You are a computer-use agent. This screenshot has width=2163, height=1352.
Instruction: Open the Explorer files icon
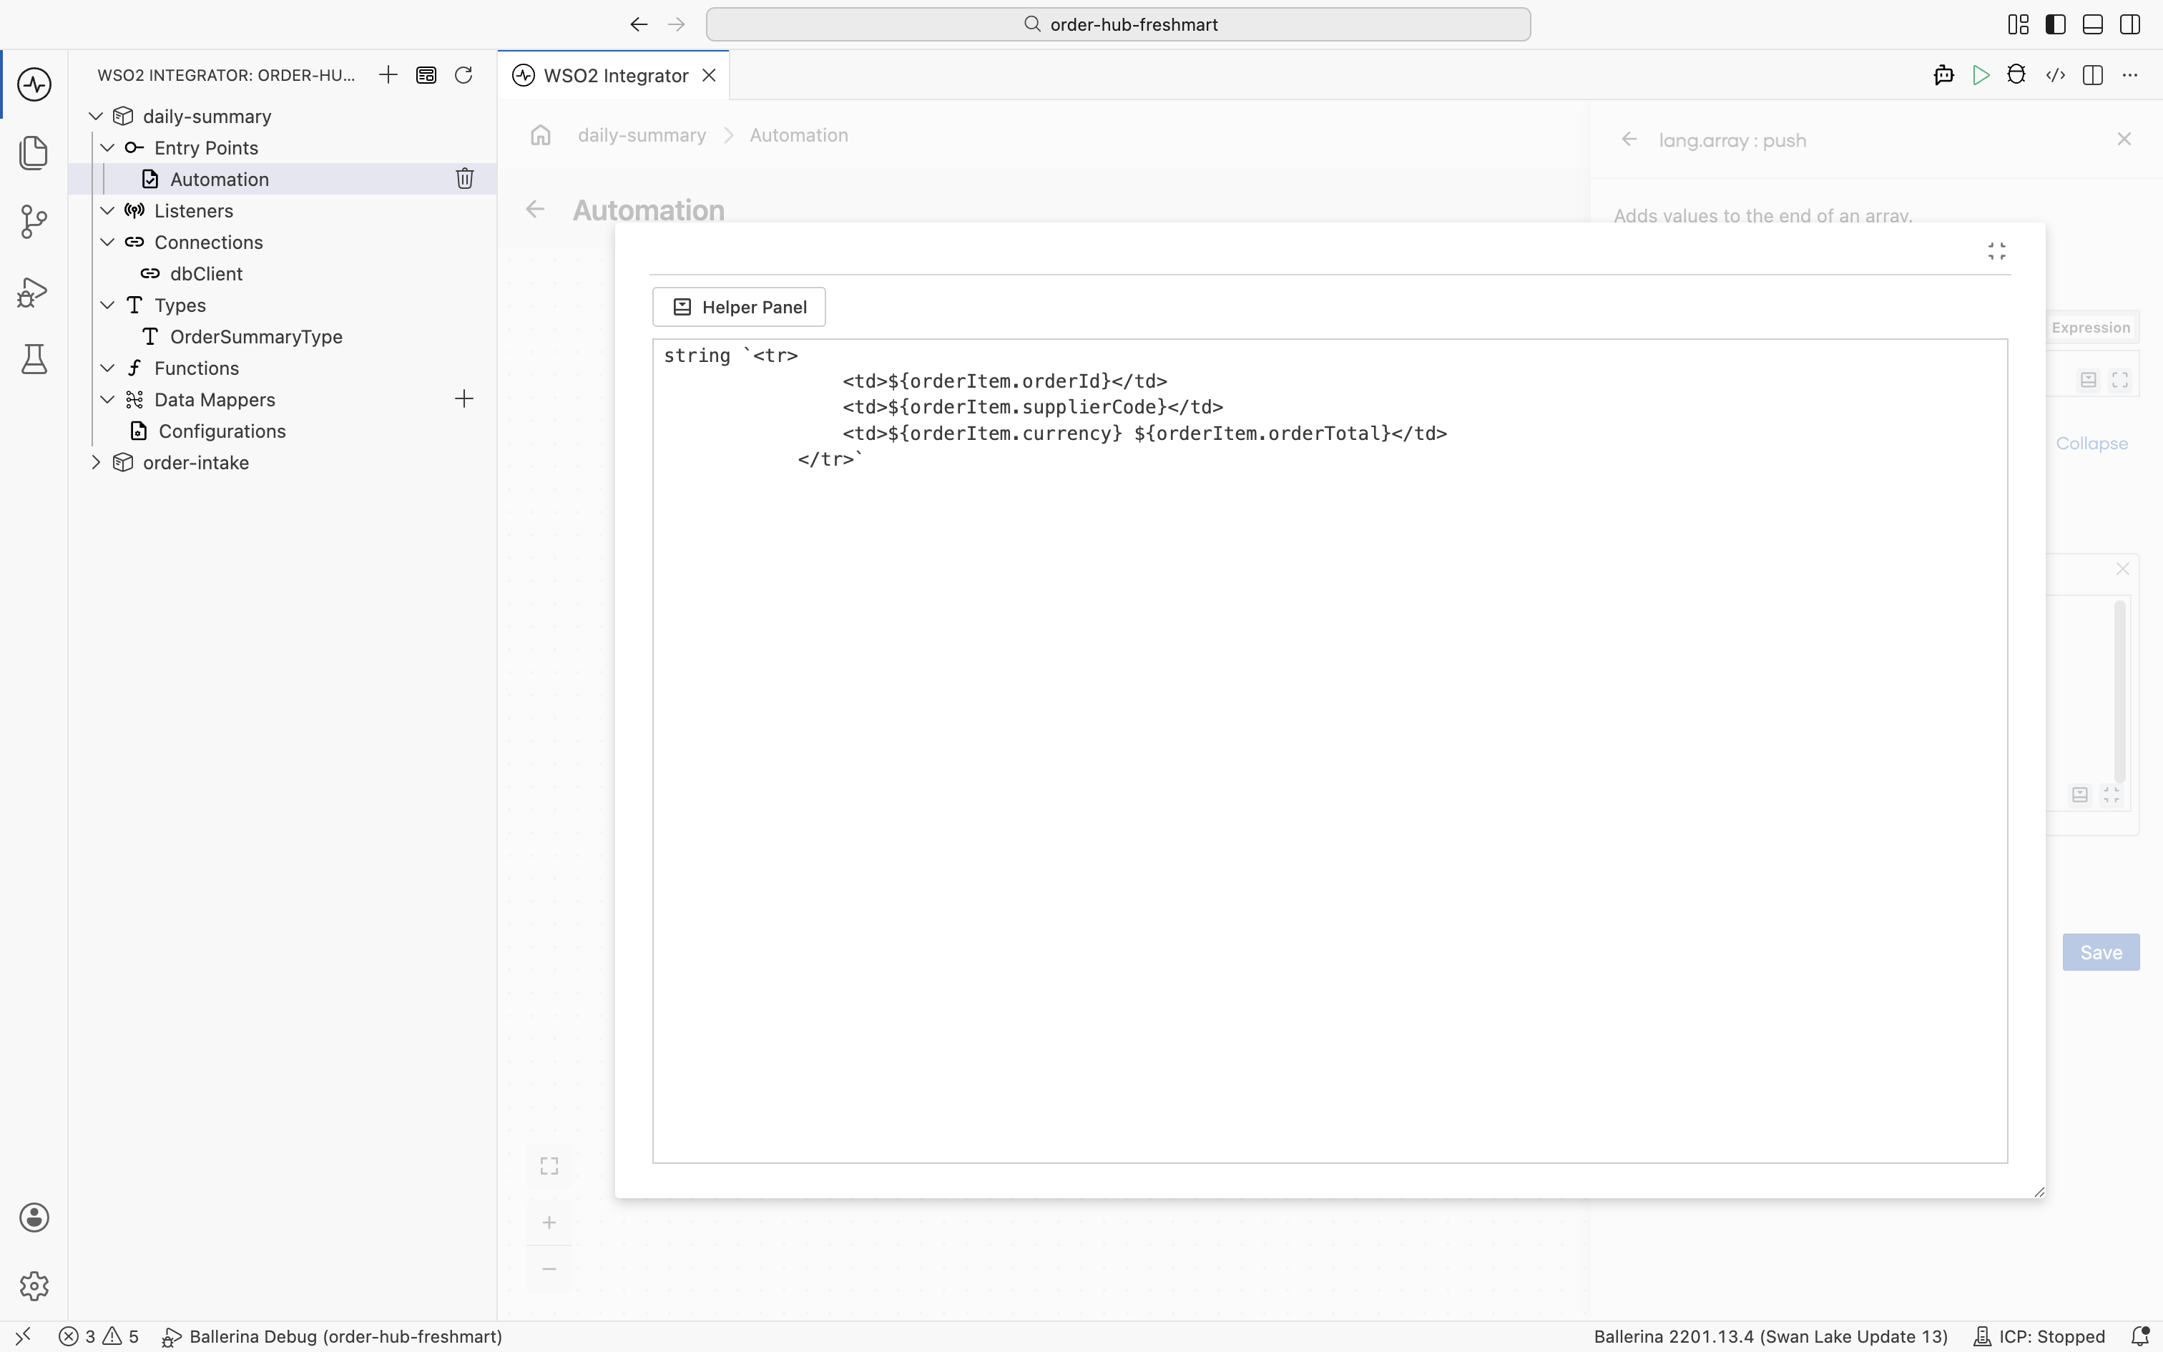click(x=34, y=153)
